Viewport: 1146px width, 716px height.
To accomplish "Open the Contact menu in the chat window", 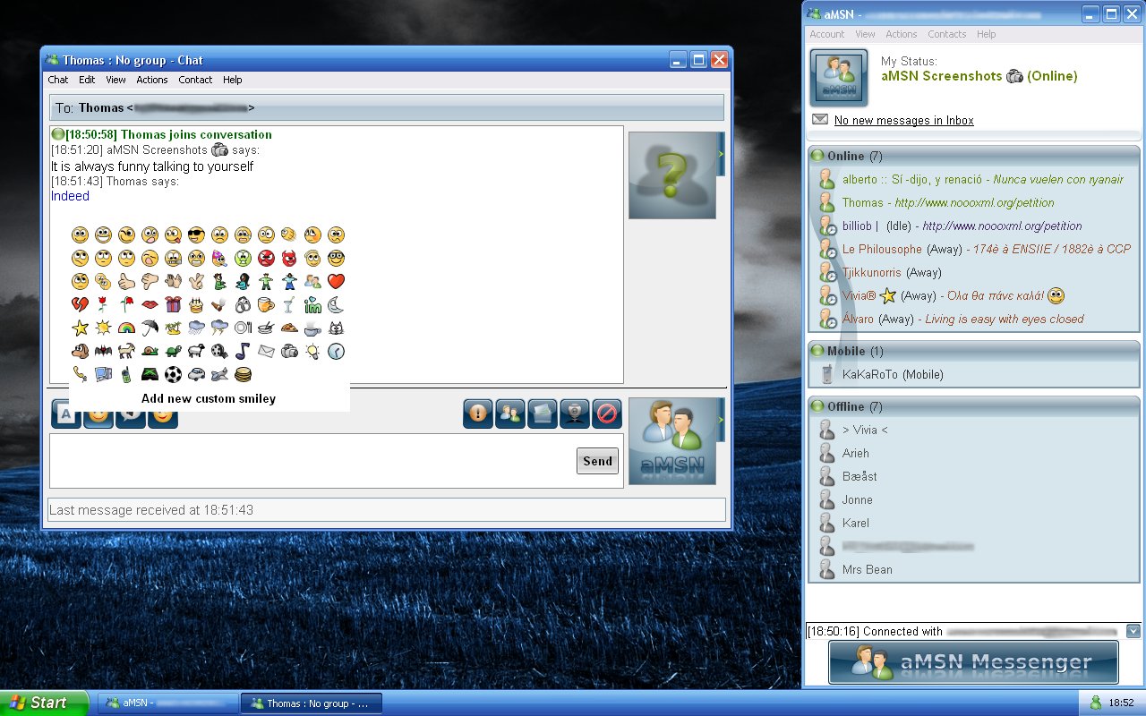I will 195,80.
